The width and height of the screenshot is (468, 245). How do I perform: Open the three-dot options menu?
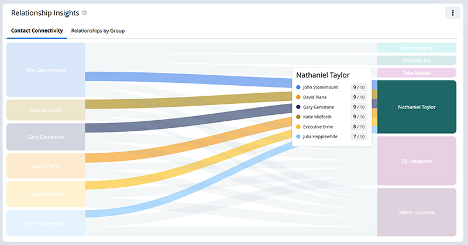click(x=452, y=13)
